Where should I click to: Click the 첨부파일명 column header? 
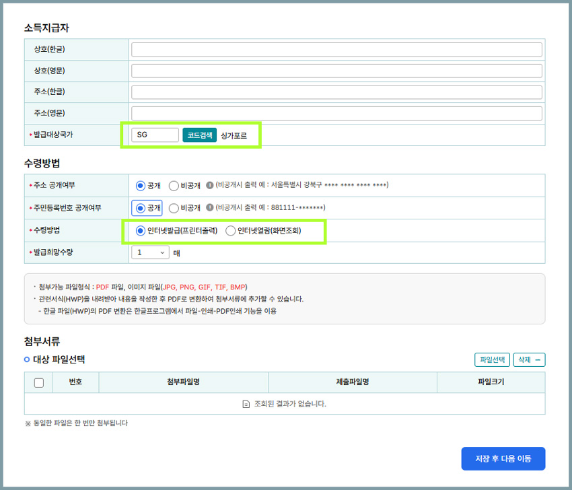pyautogui.click(x=183, y=382)
